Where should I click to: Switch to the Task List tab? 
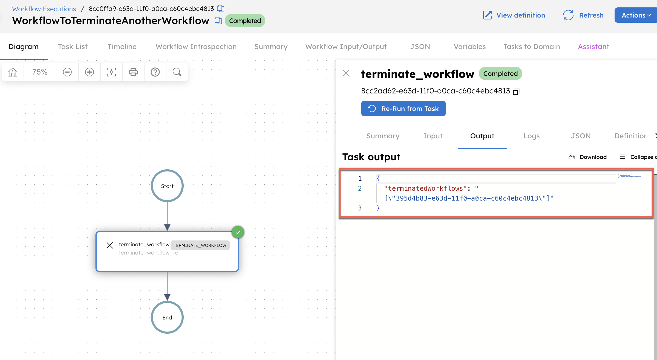(x=73, y=47)
